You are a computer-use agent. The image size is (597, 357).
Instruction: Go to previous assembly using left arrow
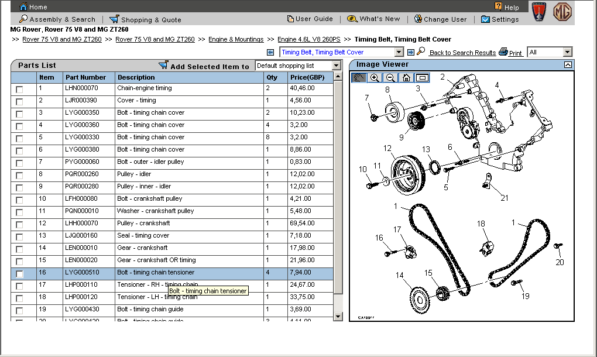[x=270, y=52]
